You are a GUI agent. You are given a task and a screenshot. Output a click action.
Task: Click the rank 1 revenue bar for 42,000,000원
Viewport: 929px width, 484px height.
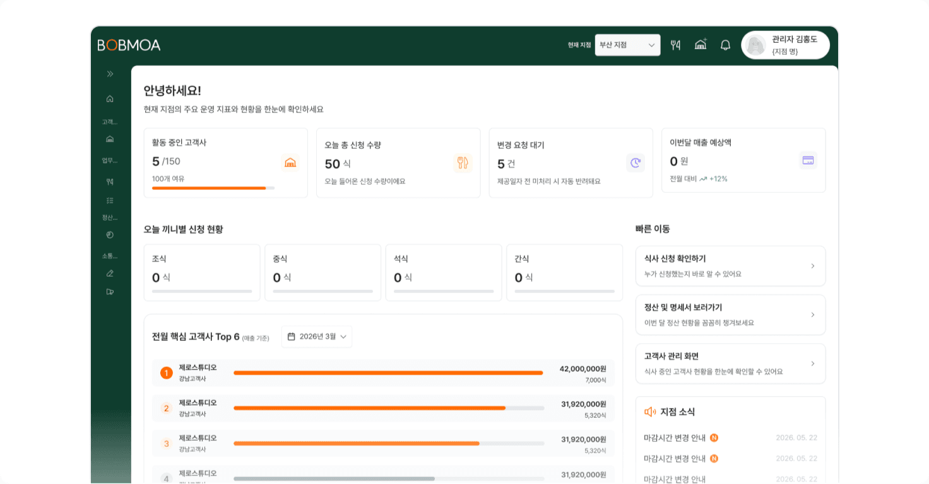click(388, 373)
